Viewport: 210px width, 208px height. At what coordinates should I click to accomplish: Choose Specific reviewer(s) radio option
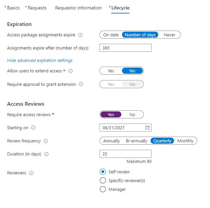click(x=103, y=180)
